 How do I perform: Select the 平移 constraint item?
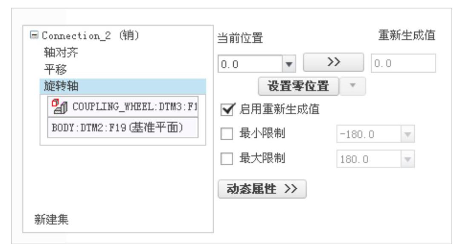coord(55,69)
